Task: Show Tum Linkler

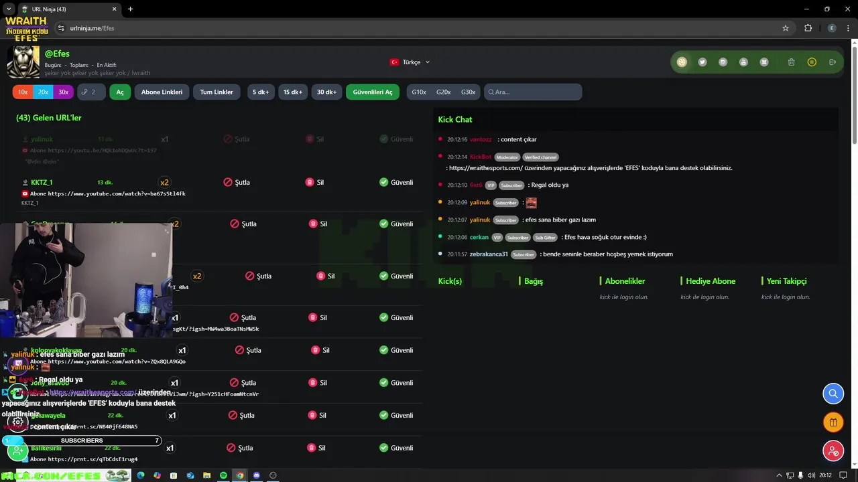Action: click(x=217, y=92)
